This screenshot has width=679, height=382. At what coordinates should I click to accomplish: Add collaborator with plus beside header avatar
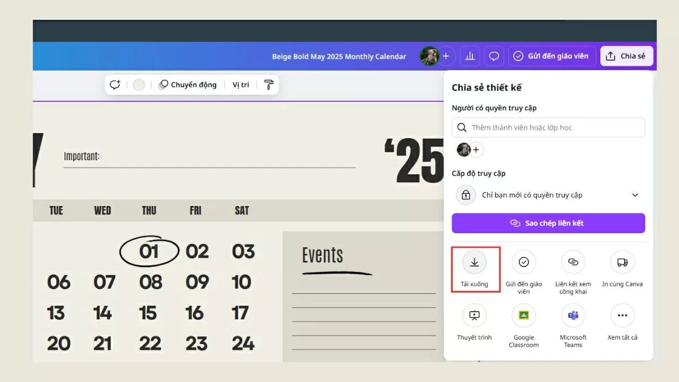pyautogui.click(x=446, y=56)
